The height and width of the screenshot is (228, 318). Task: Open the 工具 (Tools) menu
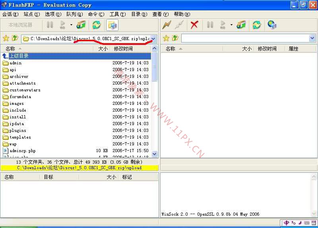(x=117, y=14)
